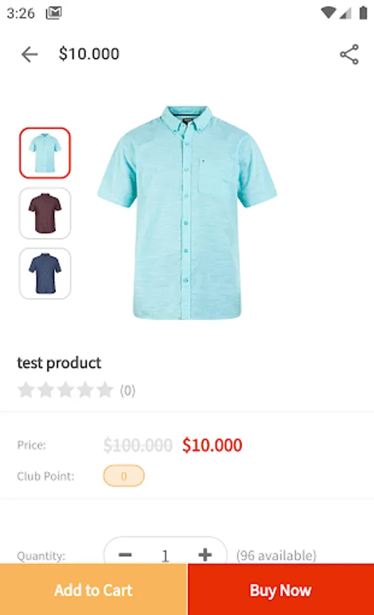The height and width of the screenshot is (615, 374).
Task: Rate using the first star
Action: (x=26, y=390)
